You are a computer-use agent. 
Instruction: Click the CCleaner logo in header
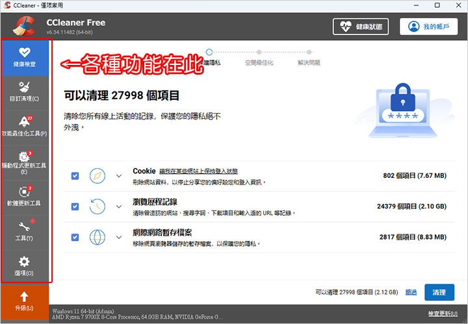coord(24,27)
